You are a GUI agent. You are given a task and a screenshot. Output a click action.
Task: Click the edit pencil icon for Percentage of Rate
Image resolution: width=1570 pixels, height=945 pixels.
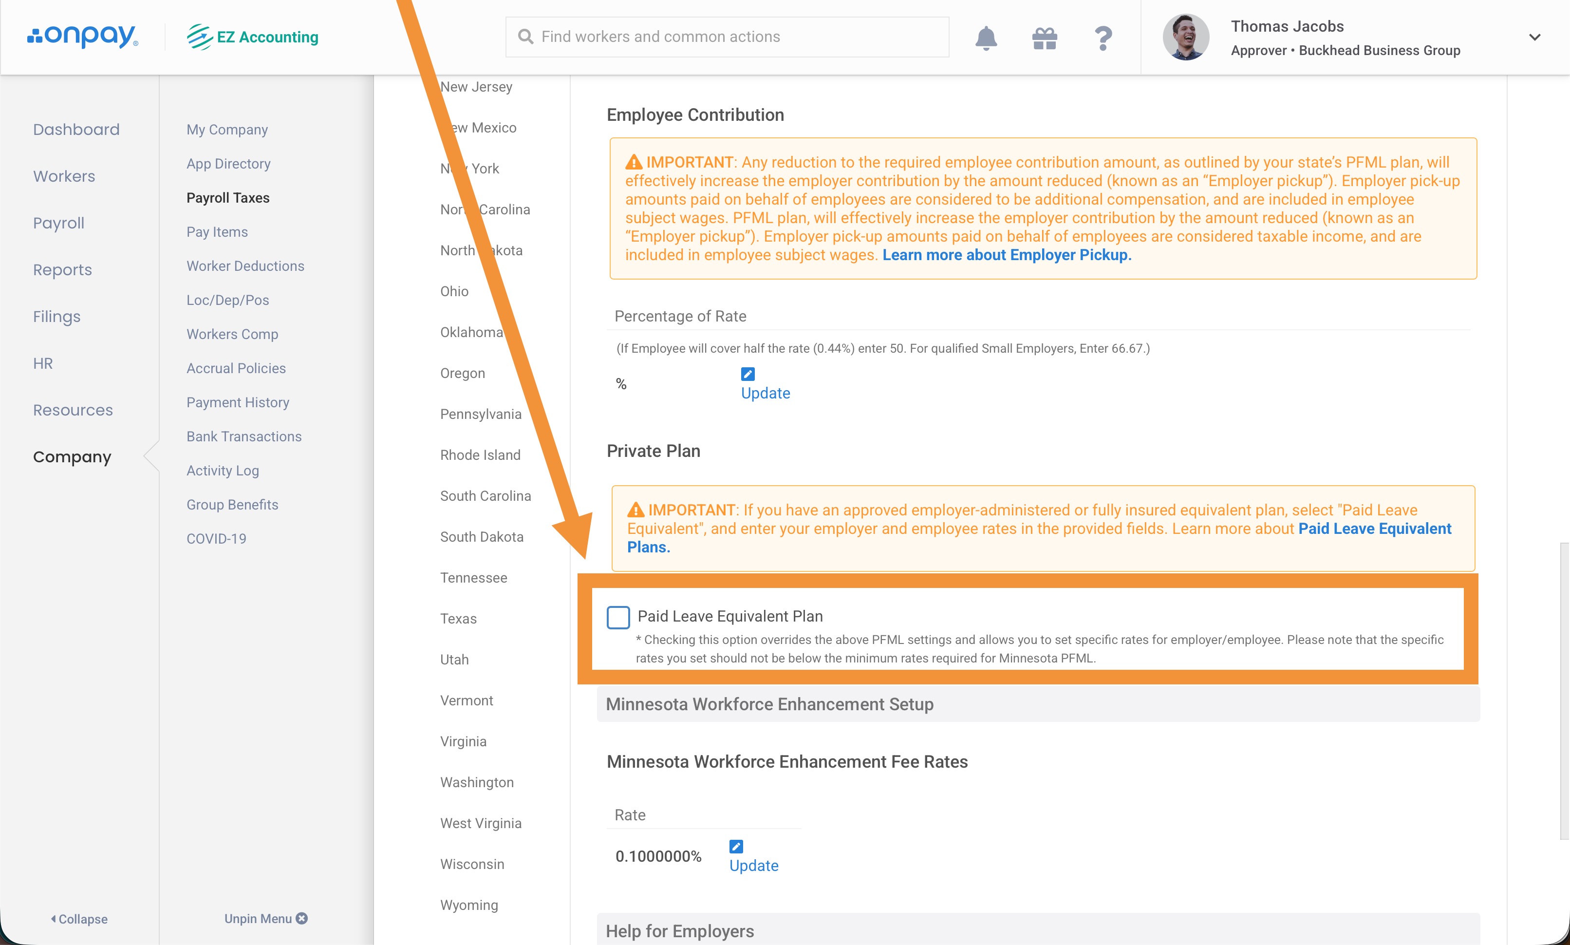click(x=748, y=374)
